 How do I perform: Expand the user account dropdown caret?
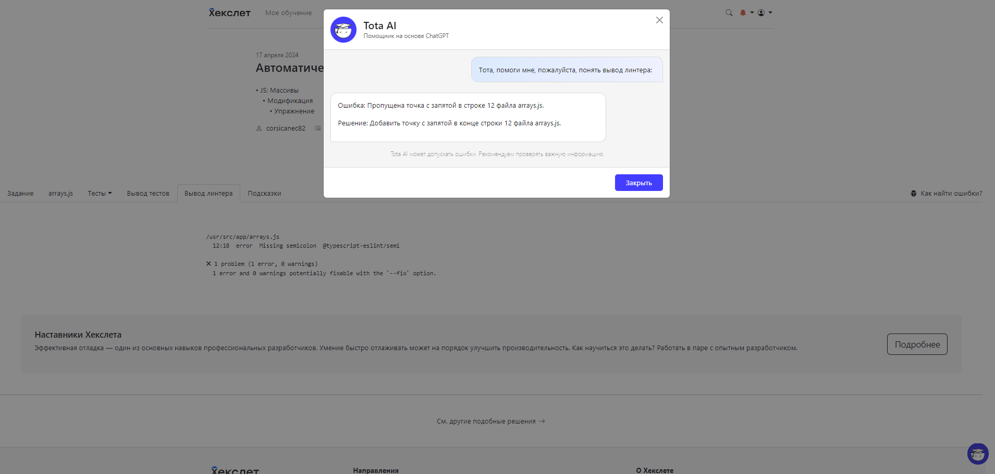(x=770, y=12)
